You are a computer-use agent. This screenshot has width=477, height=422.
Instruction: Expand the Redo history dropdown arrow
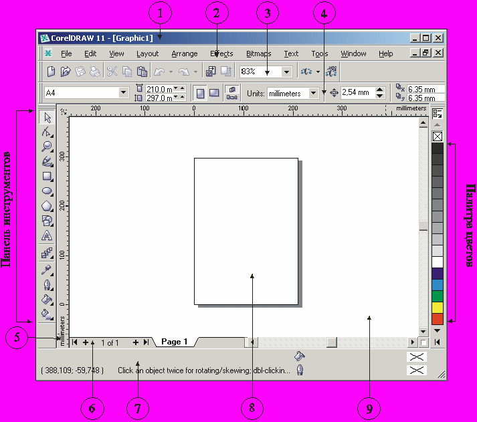(x=195, y=72)
